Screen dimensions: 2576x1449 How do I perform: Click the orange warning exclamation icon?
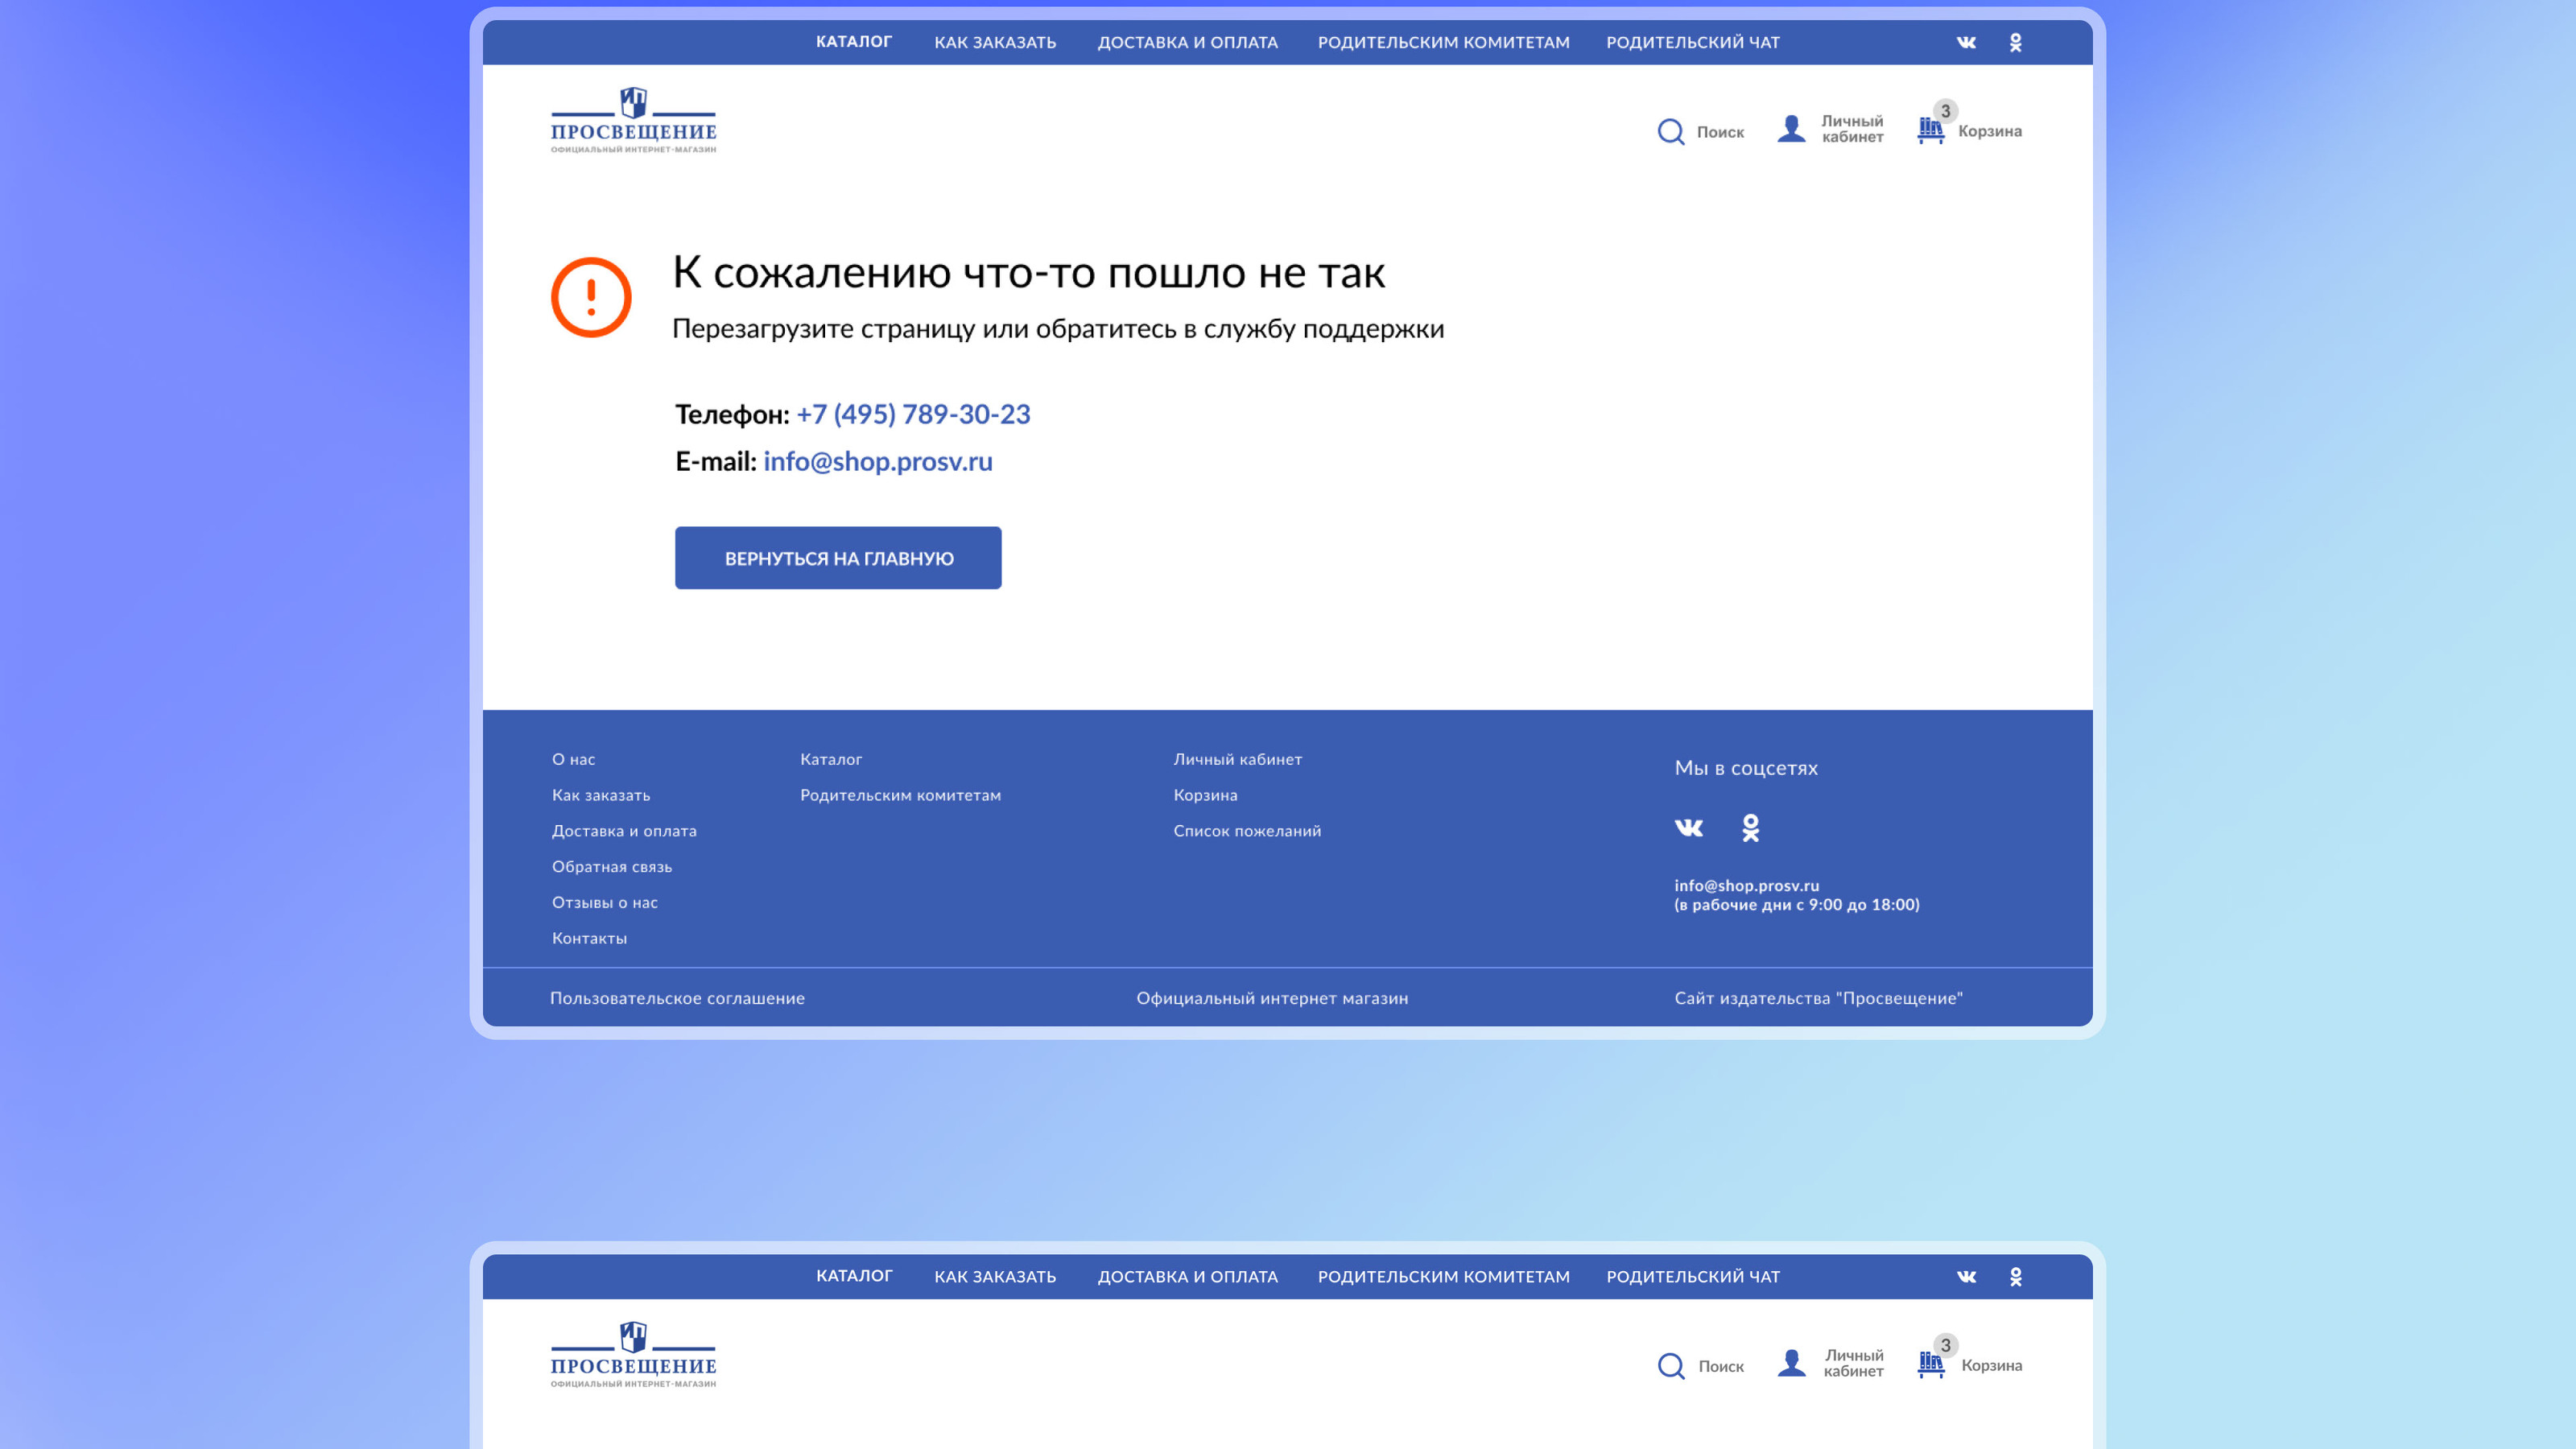click(592, 297)
